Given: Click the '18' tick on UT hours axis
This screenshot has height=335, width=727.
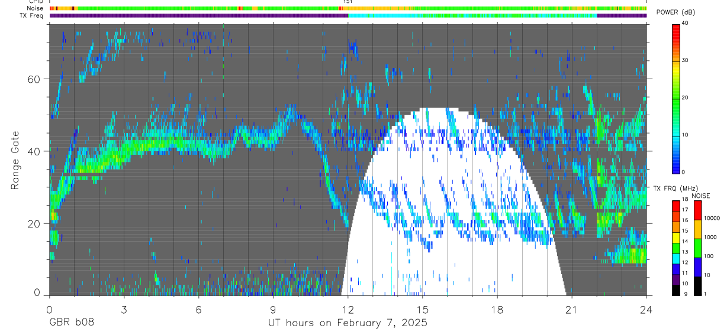Looking at the screenshot, I should pyautogui.click(x=497, y=308).
